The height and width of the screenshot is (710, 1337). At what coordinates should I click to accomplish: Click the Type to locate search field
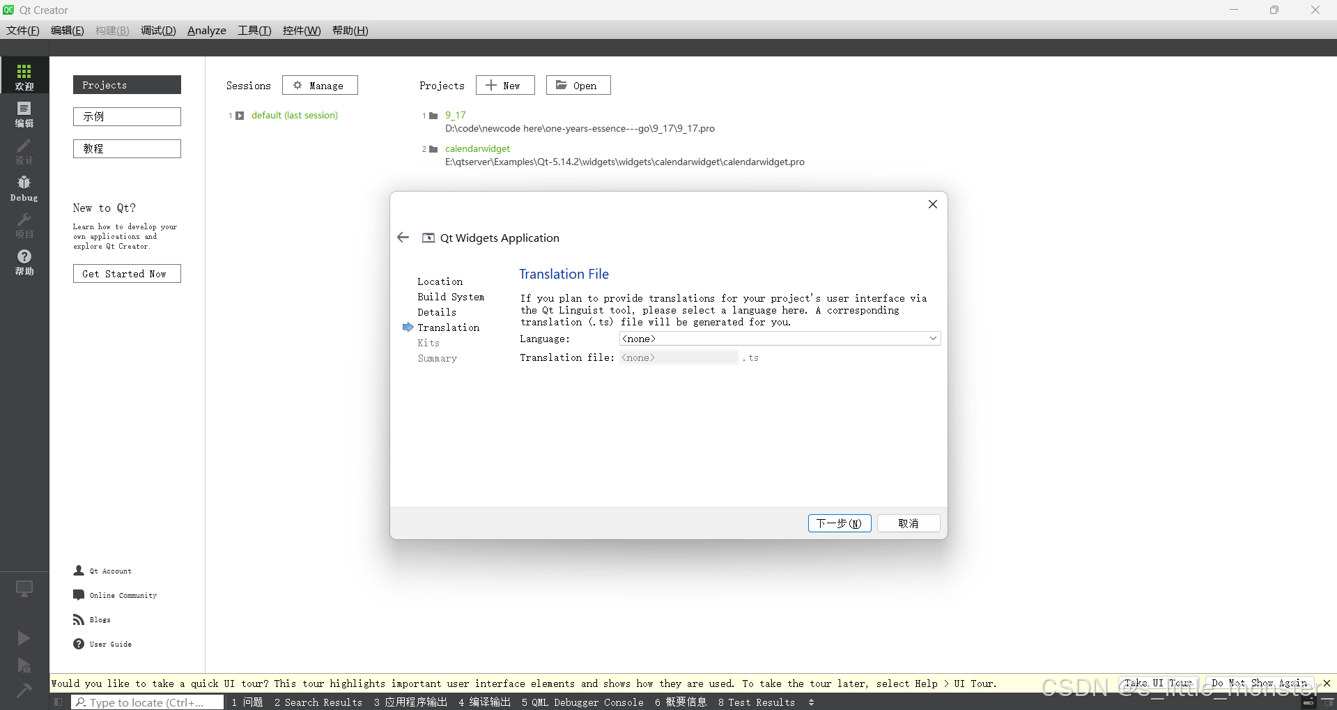[148, 702]
